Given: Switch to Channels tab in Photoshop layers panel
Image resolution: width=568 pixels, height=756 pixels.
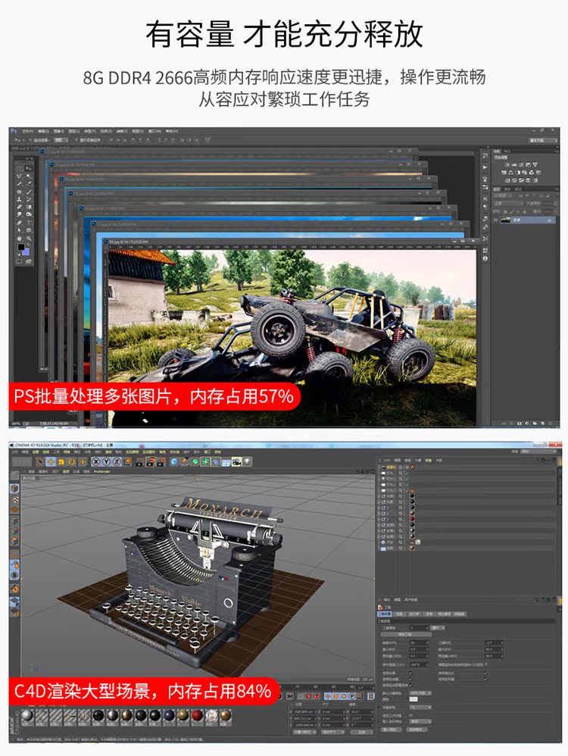Looking at the screenshot, I should [507, 189].
